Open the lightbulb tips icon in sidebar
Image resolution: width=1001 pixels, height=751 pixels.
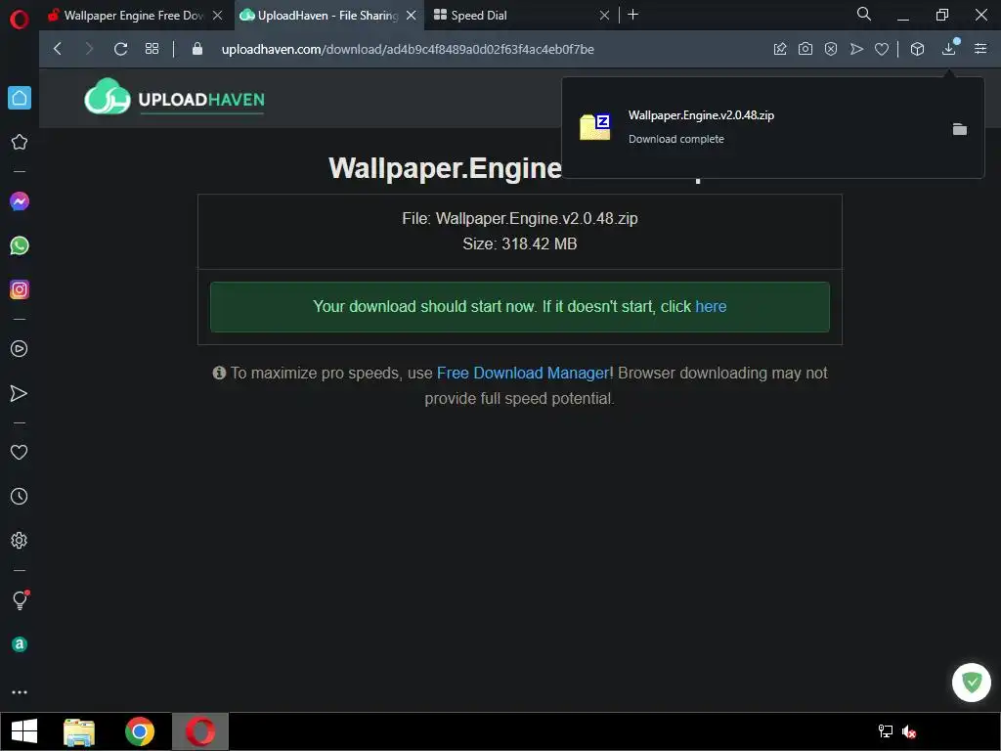point(20,599)
